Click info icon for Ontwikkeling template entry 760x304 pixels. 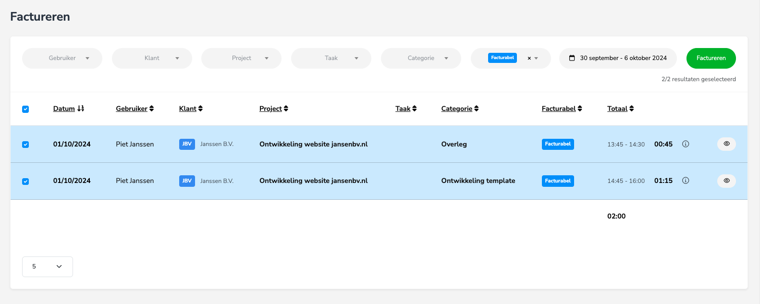(686, 181)
